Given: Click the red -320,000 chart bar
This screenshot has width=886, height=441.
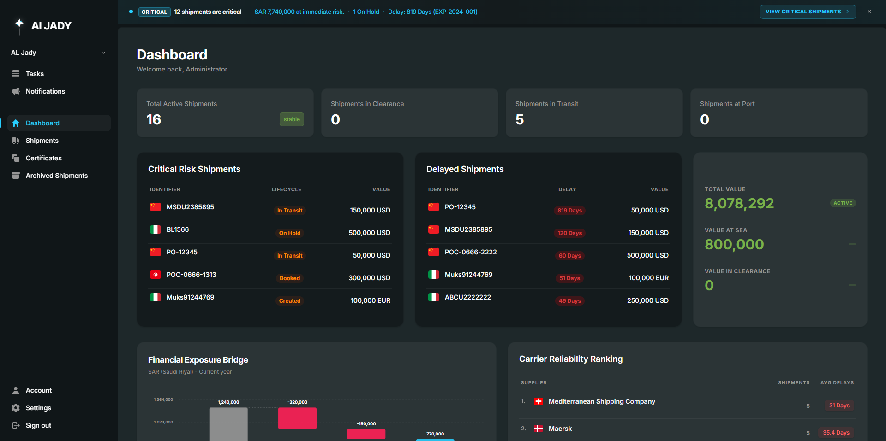Looking at the screenshot, I should point(297,418).
